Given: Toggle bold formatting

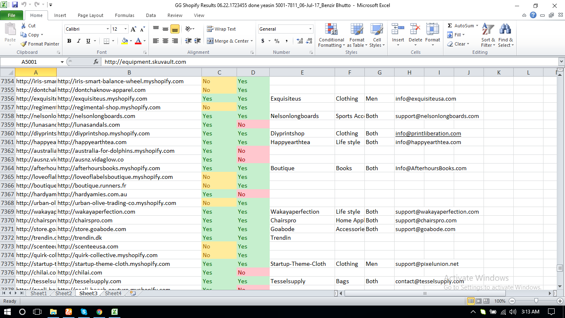Looking at the screenshot, I should click(69, 41).
